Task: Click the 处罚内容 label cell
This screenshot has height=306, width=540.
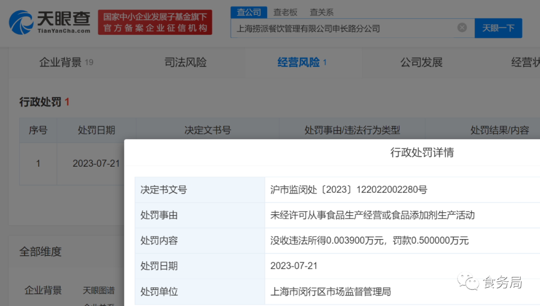Action: click(x=199, y=241)
